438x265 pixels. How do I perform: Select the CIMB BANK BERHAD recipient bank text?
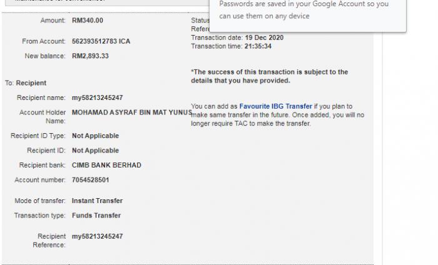(x=106, y=165)
